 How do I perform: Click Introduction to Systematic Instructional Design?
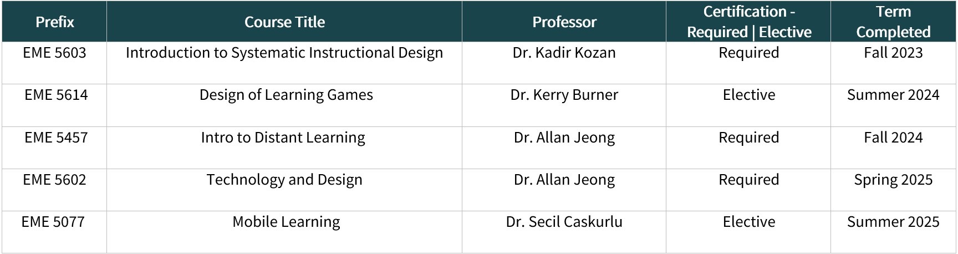coord(284,53)
